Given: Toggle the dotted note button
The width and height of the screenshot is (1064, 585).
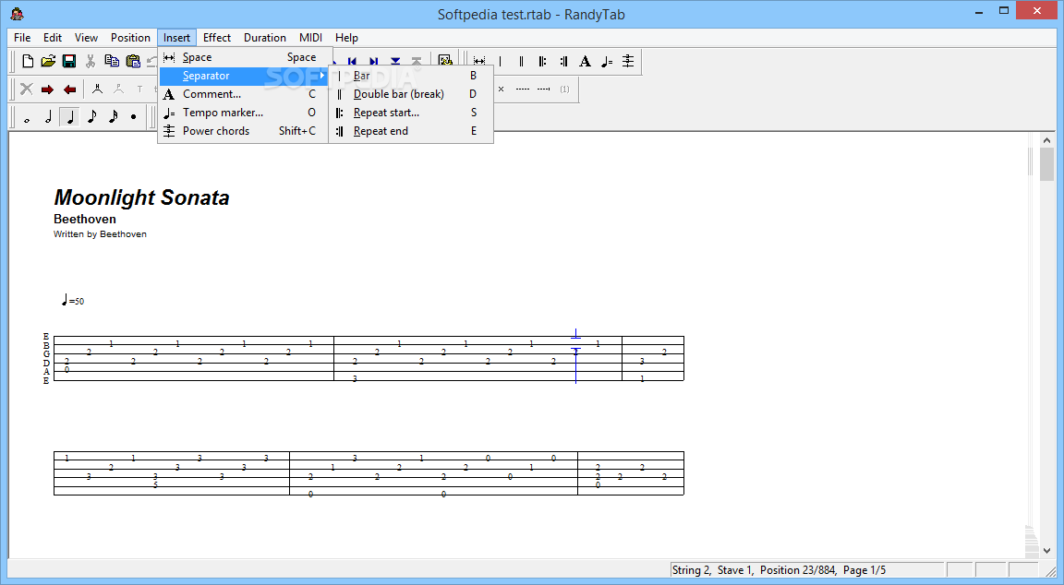Looking at the screenshot, I should tap(134, 117).
